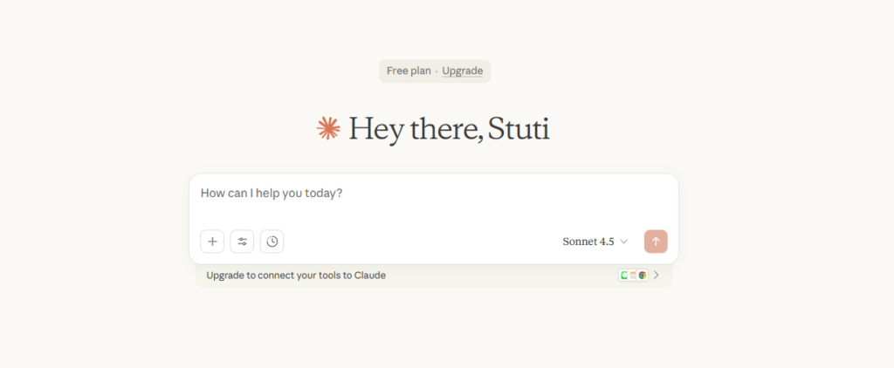Click the chevron arrow beside Sonnet 4.5
894x368 pixels.
tap(623, 242)
